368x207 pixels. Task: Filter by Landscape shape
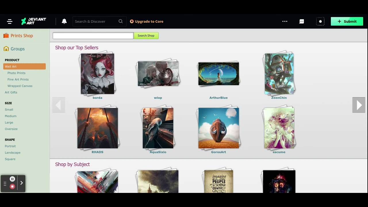[13, 153]
